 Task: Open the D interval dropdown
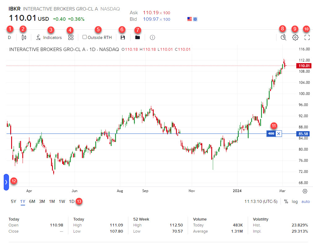pyautogui.click(x=9, y=37)
